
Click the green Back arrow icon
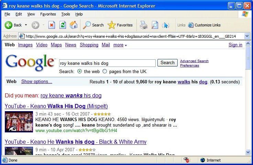[8, 25]
